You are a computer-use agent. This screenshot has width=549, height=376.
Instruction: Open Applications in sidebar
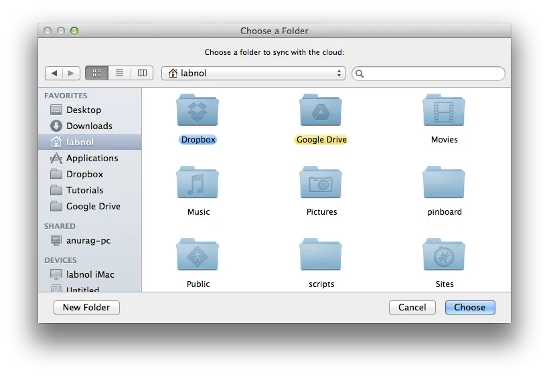[x=90, y=158]
